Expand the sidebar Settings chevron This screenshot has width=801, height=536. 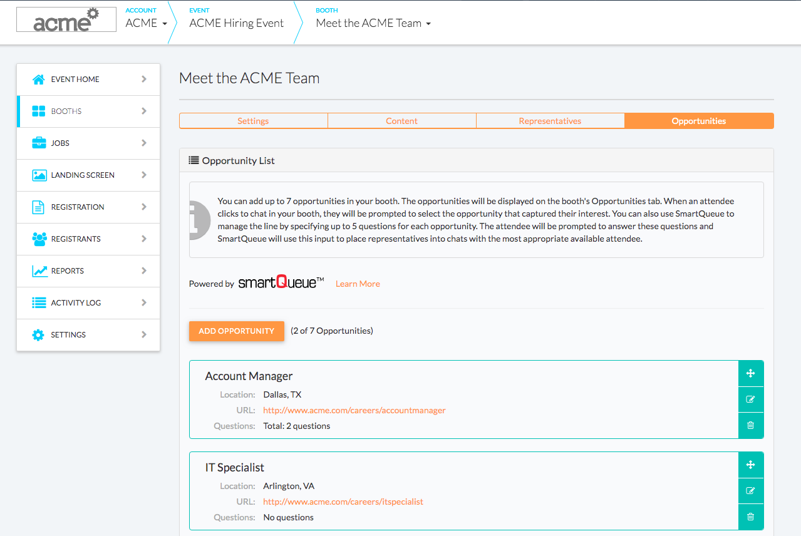pyautogui.click(x=144, y=335)
